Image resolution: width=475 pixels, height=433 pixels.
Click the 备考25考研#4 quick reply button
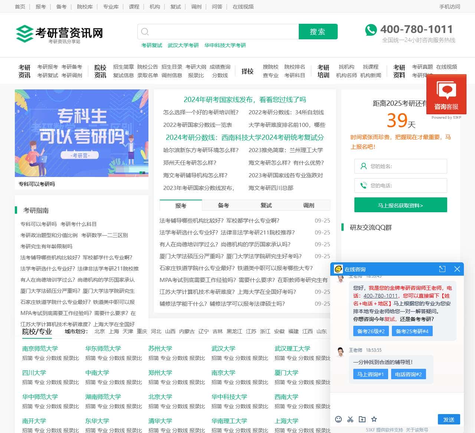coord(412,331)
